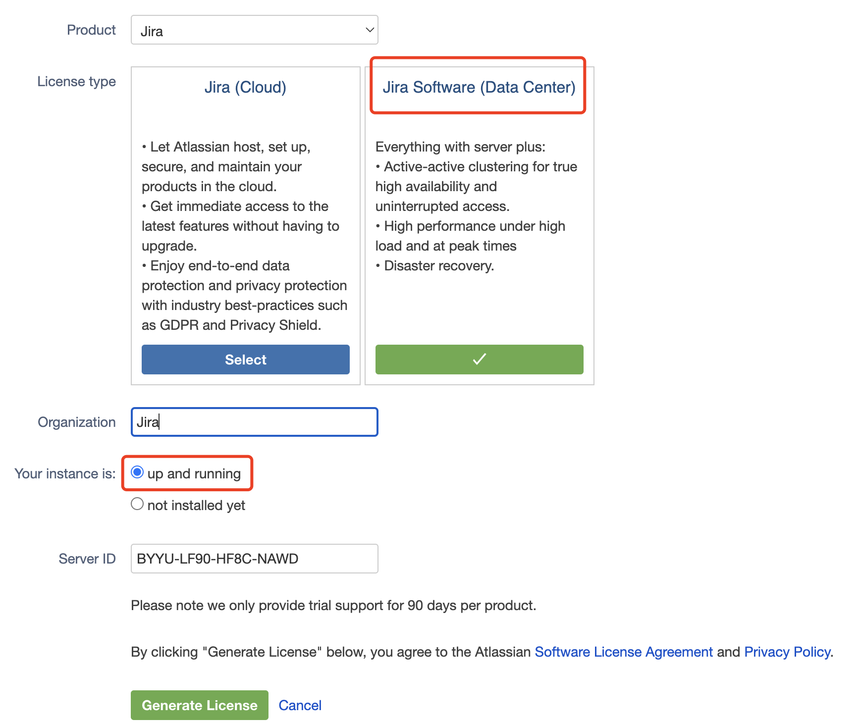The width and height of the screenshot is (860, 724).
Task: Click the Jira Cloud feature description text
Action: click(x=244, y=236)
